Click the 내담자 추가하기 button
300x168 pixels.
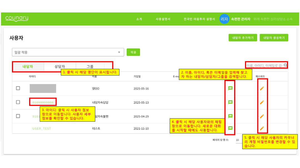pyautogui.click(x=243, y=38)
